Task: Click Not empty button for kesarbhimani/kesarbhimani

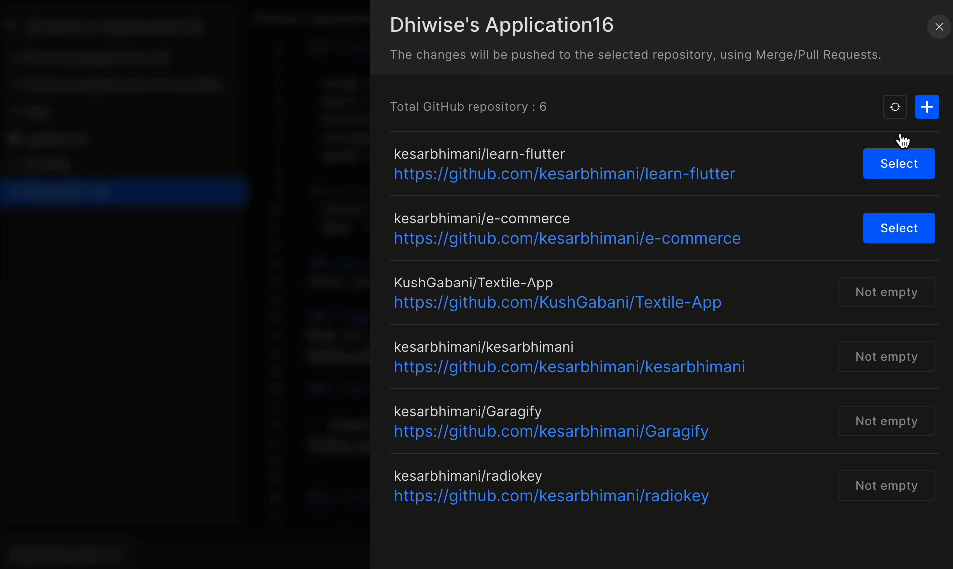Action: click(x=886, y=356)
